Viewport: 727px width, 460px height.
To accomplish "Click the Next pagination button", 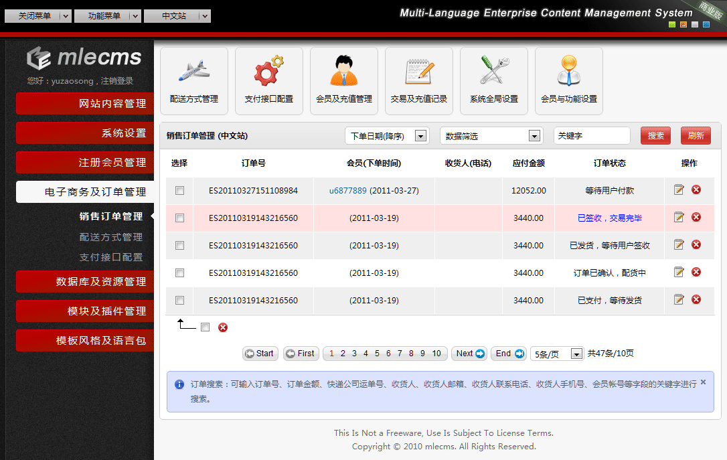I will [469, 354].
